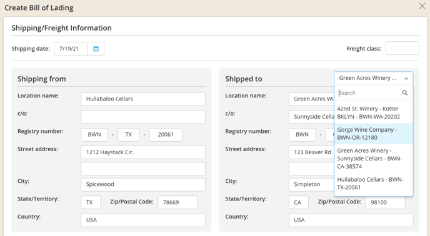This screenshot has height=236, width=430.
Task: Edit the zip code field 78669
Action: tap(177, 202)
